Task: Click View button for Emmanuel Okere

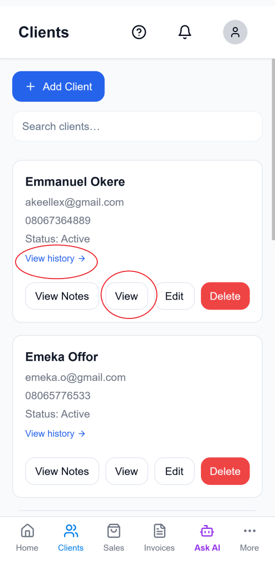Action: click(x=126, y=296)
